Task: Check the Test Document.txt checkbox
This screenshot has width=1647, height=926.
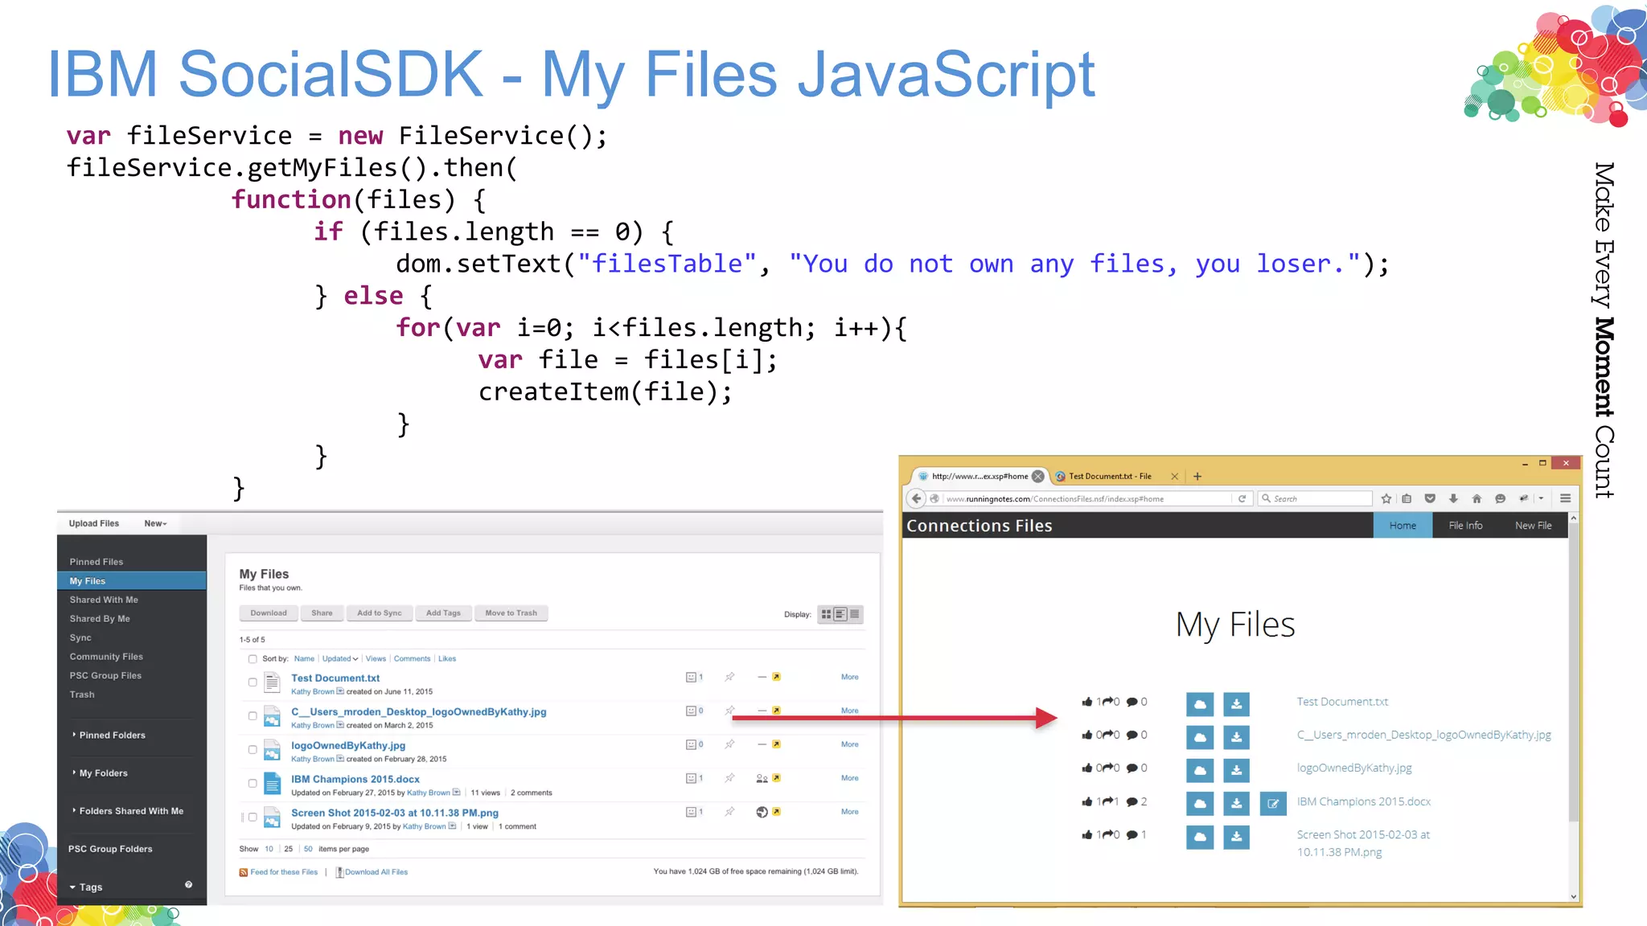Action: pos(253,682)
